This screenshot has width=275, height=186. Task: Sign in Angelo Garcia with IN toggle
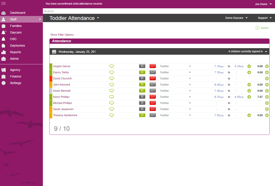pos(142,66)
